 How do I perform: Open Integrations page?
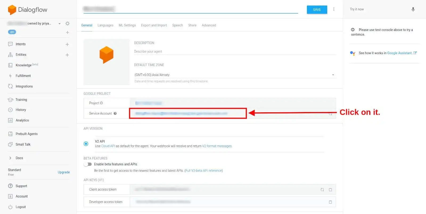point(24,87)
